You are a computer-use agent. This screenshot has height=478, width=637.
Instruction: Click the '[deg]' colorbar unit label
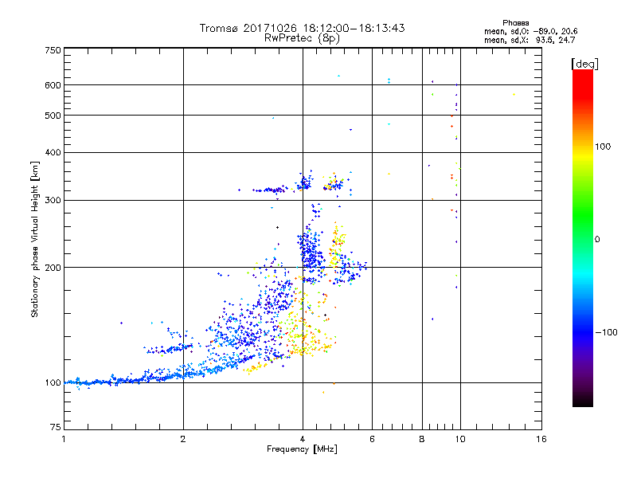(584, 64)
